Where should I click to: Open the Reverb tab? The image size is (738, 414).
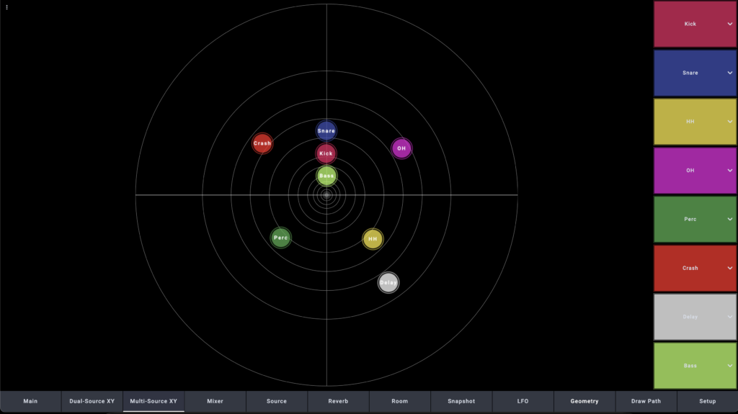point(338,401)
